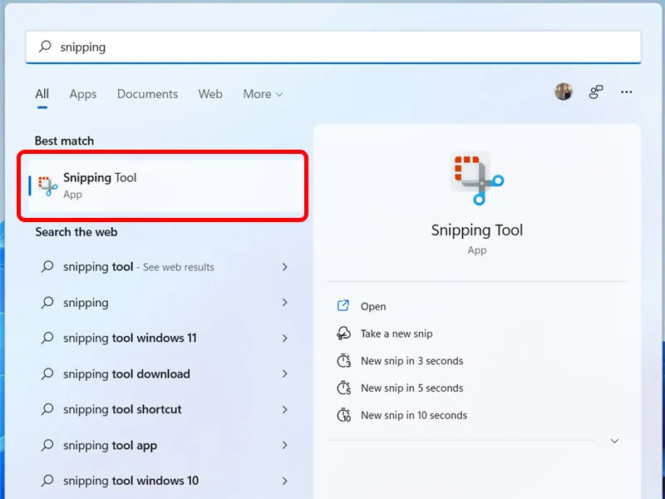Image resolution: width=665 pixels, height=499 pixels.
Task: Open the user profile avatar
Action: [564, 91]
